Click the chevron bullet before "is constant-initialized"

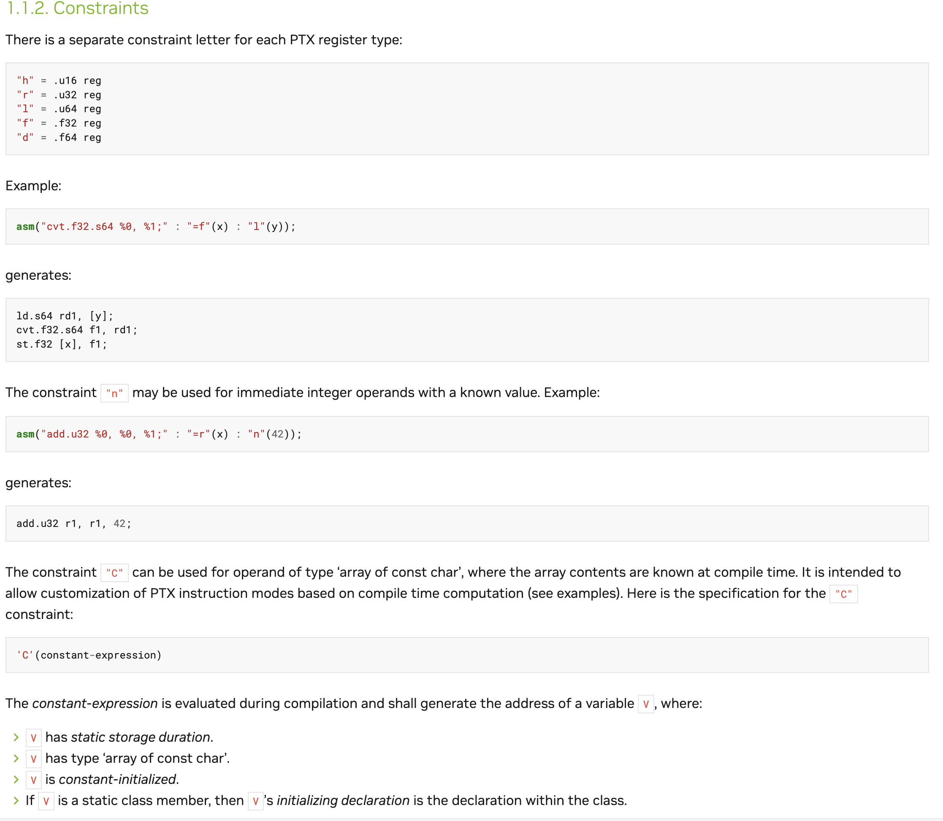[x=16, y=779]
